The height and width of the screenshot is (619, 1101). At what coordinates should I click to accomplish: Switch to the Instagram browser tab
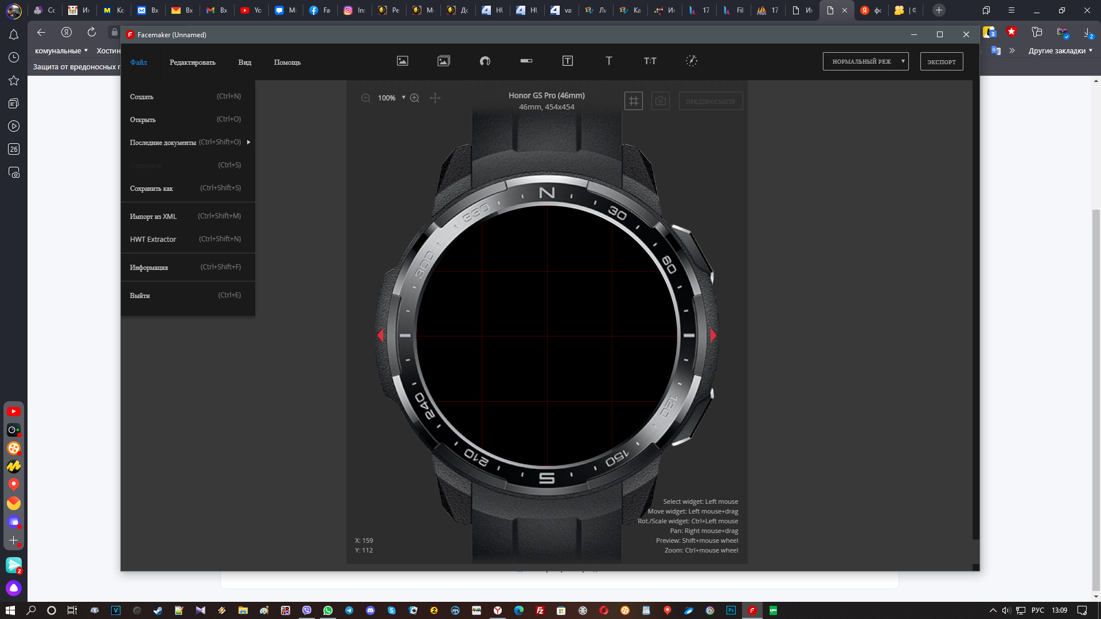354,10
